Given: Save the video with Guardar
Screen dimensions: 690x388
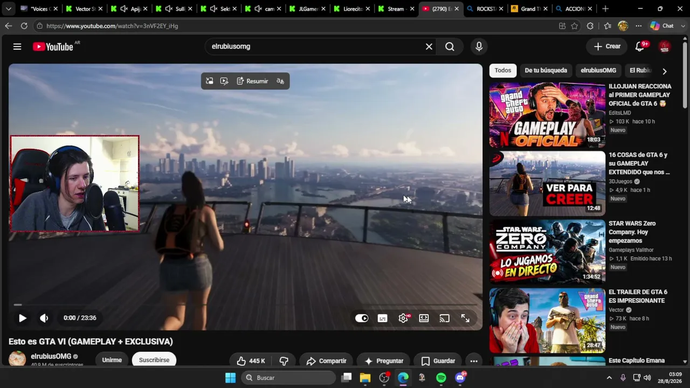Looking at the screenshot, I should click(x=438, y=361).
